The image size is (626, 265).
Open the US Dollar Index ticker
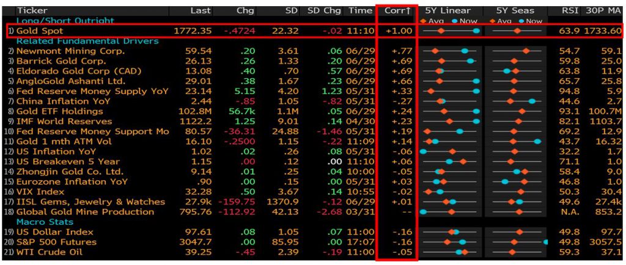coord(54,232)
